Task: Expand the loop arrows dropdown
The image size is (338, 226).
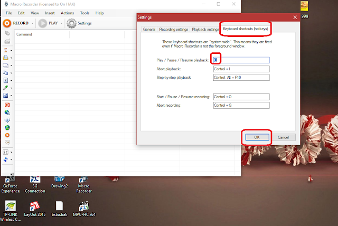Action: 11,160
